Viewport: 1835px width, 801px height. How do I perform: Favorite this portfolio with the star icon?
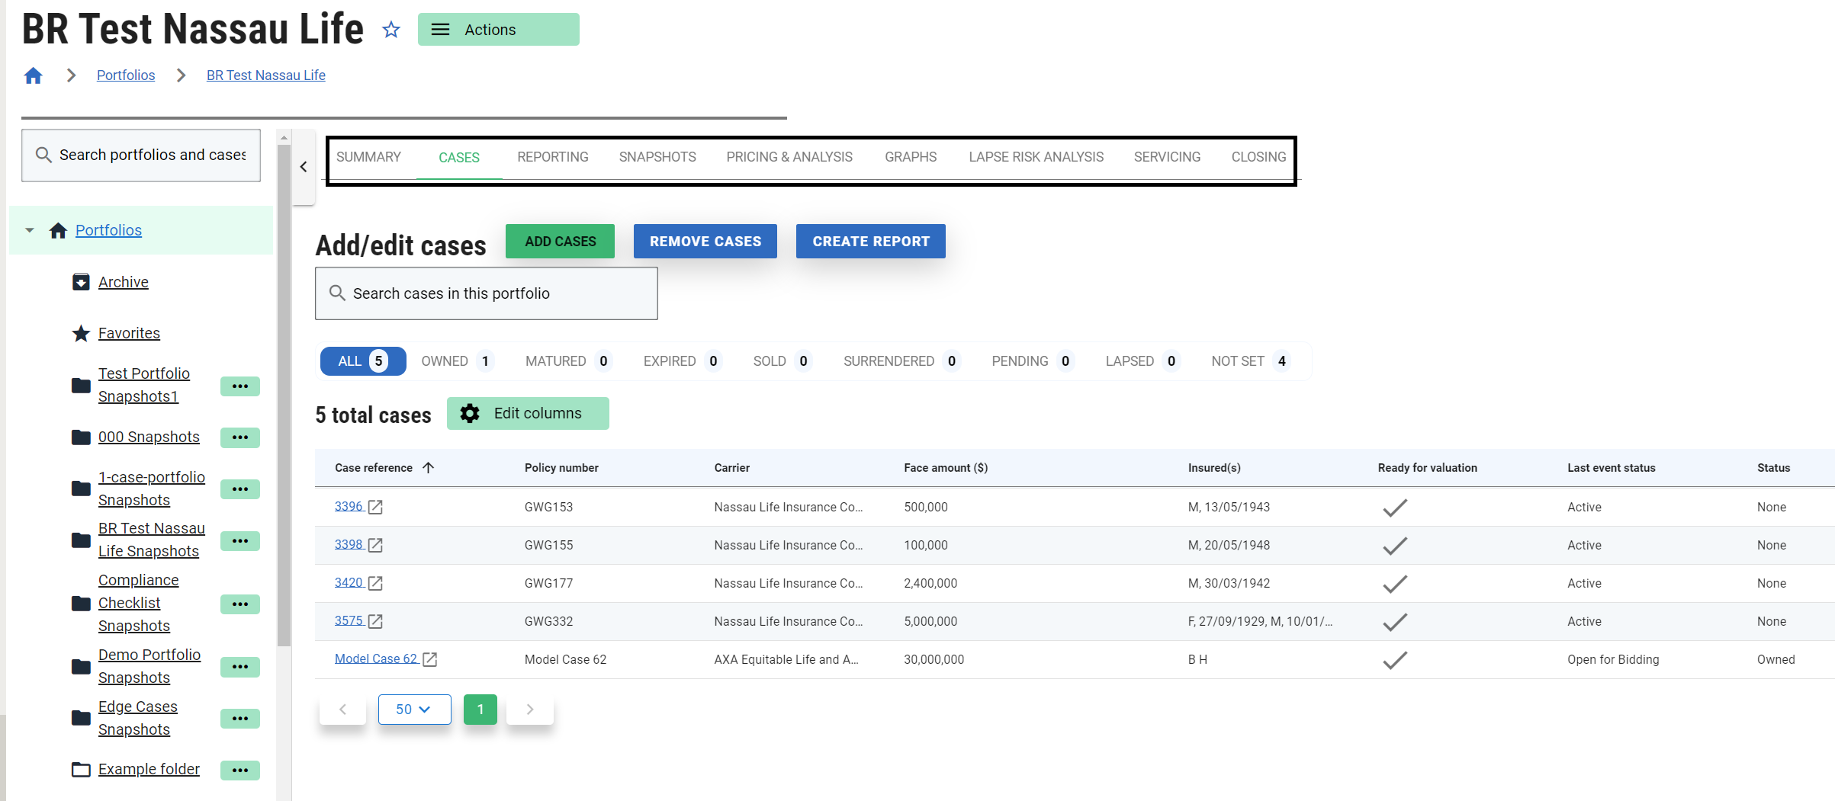(391, 30)
